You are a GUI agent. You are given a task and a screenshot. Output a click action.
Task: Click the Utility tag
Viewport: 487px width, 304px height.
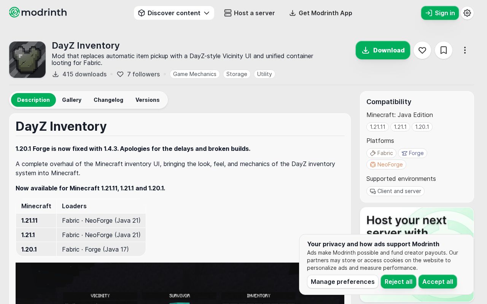tap(264, 74)
